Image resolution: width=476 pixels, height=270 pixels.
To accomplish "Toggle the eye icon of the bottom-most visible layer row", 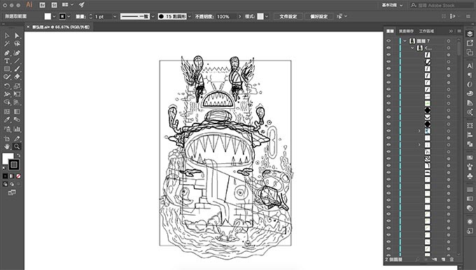I will [x=388, y=248].
